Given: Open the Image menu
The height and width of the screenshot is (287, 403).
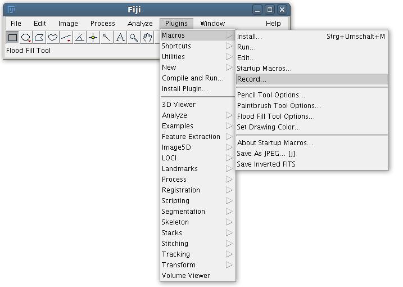Looking at the screenshot, I should point(68,24).
